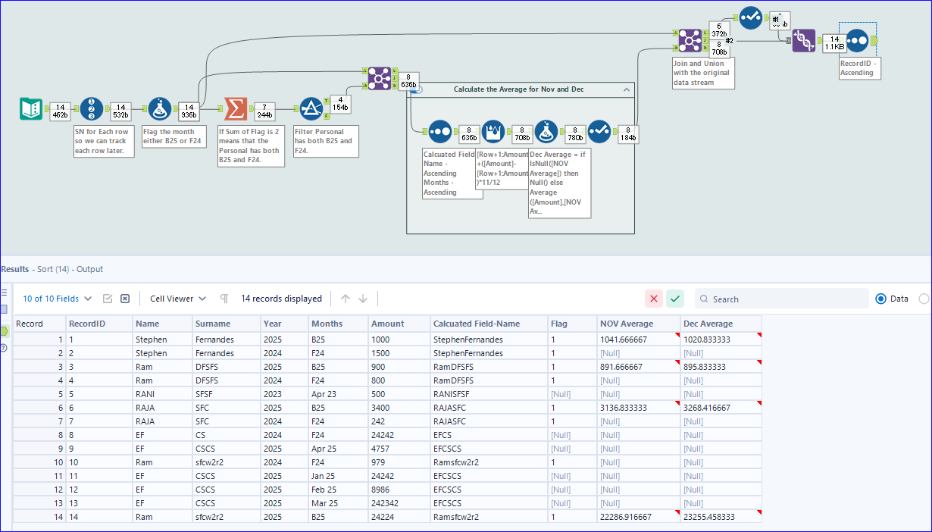This screenshot has width=932, height=532.
Task: Click the red X clear button
Action: tap(653, 299)
